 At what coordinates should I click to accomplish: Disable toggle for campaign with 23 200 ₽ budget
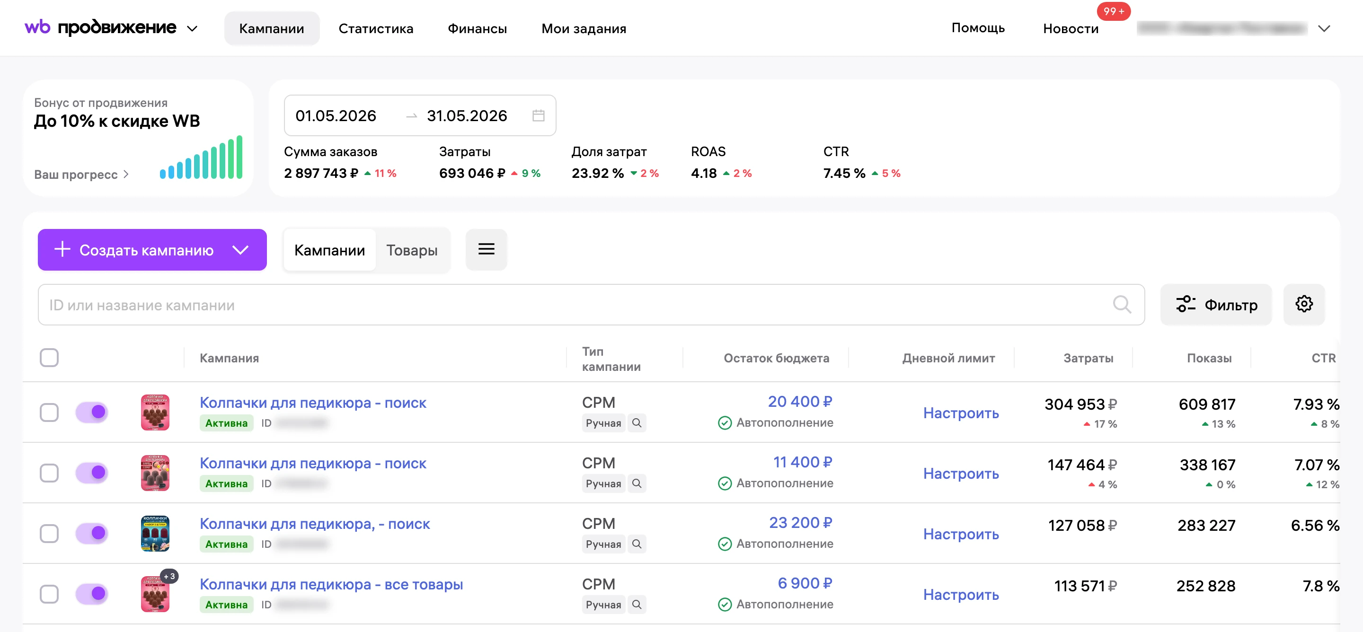pos(91,533)
